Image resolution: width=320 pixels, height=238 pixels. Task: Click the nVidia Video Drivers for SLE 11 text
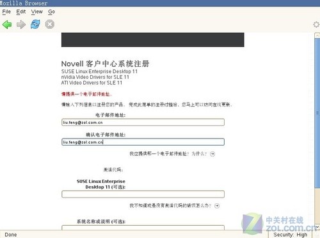coord(95,77)
